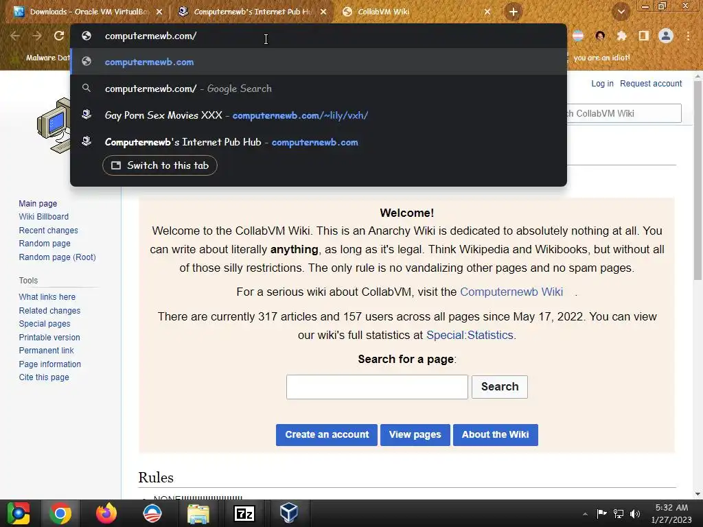Click the Search CollabVM Wiki field

tap(624, 113)
